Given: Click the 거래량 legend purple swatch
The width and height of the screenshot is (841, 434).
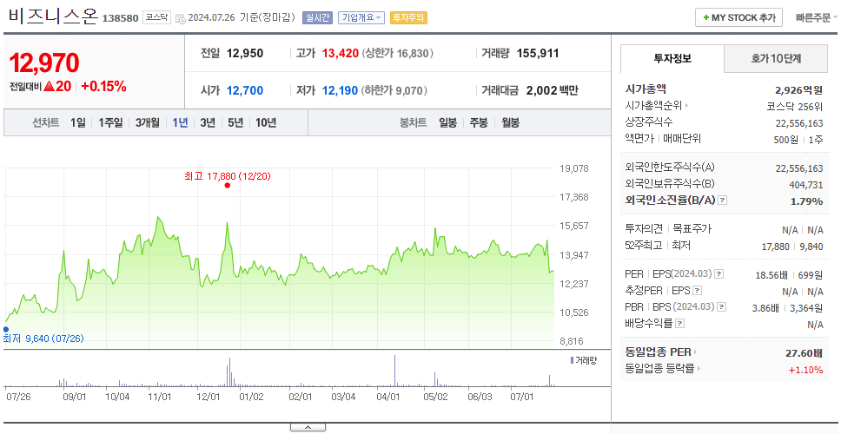Looking at the screenshot, I should pos(572,360).
